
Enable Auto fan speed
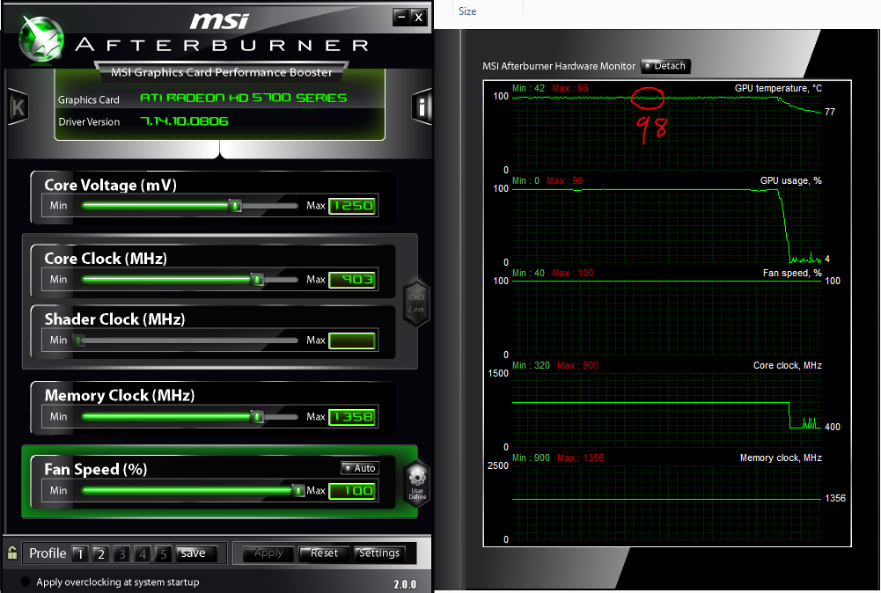[x=360, y=468]
